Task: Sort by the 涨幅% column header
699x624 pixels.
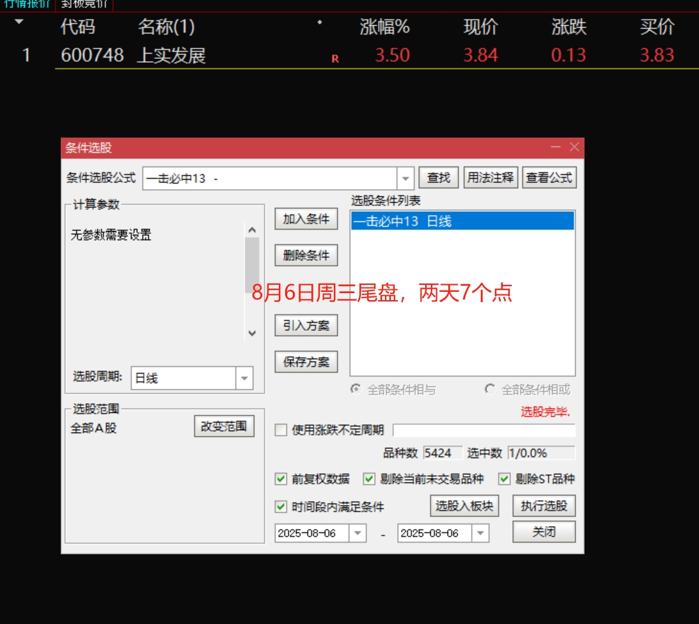Action: tap(385, 27)
